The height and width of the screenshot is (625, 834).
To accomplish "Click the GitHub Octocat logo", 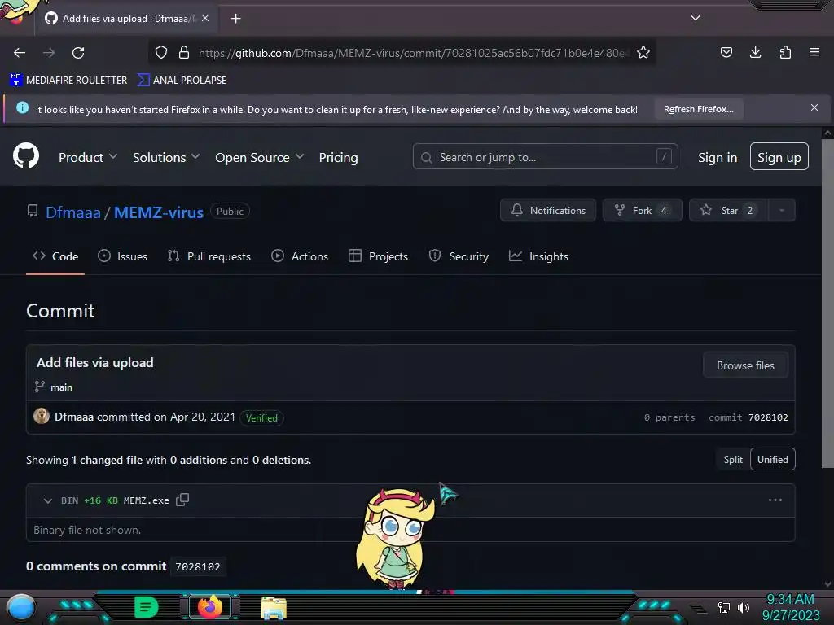I will click(26, 155).
